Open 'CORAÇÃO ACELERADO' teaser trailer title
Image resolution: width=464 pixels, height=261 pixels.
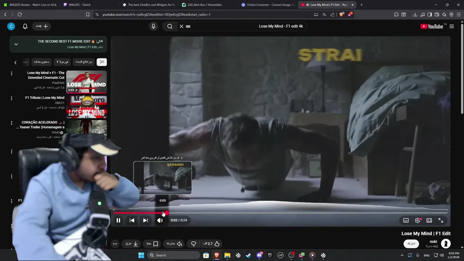(41, 125)
